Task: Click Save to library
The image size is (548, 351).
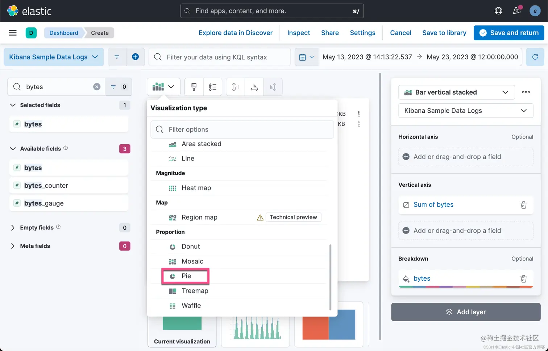Action: [x=444, y=33]
